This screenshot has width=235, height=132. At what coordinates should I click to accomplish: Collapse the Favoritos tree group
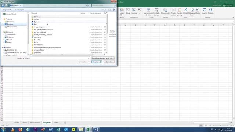click(3, 19)
